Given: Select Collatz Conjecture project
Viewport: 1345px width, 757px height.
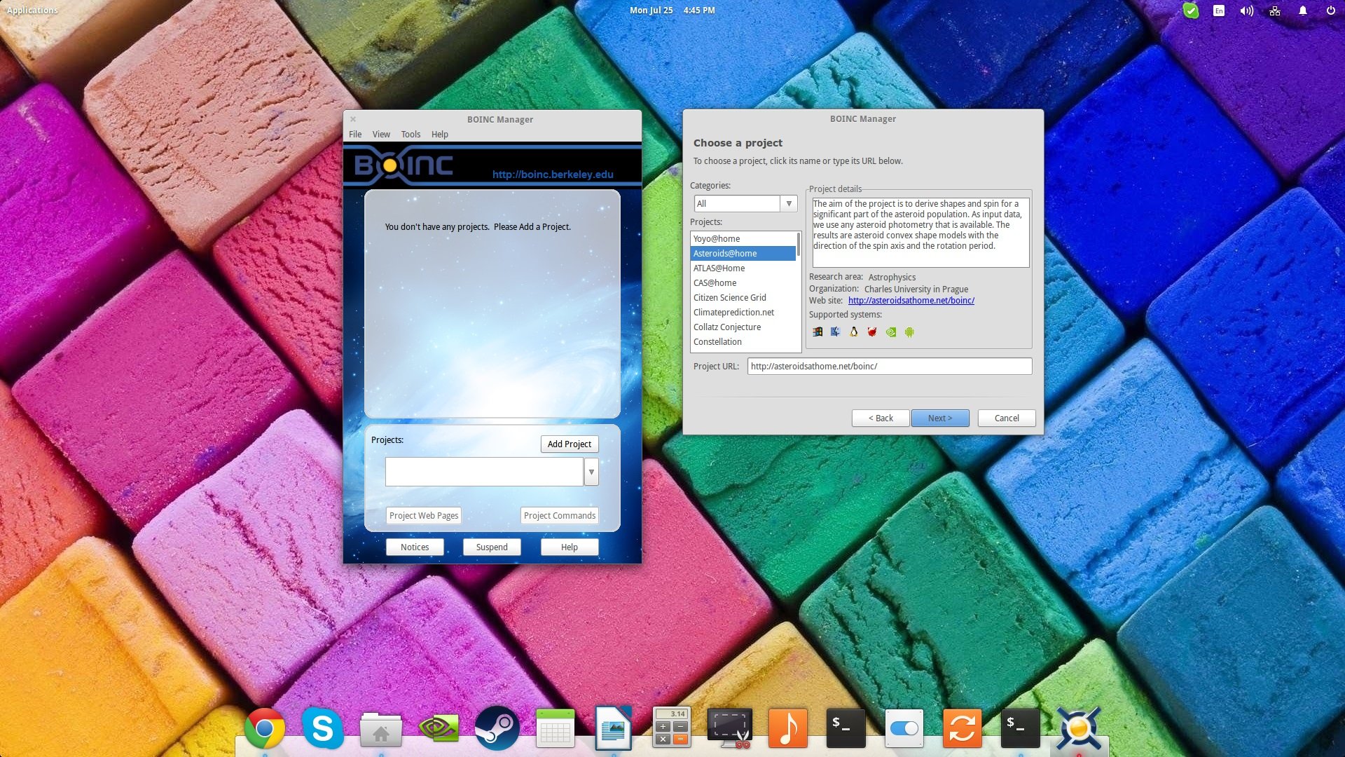Looking at the screenshot, I should tap(743, 327).
